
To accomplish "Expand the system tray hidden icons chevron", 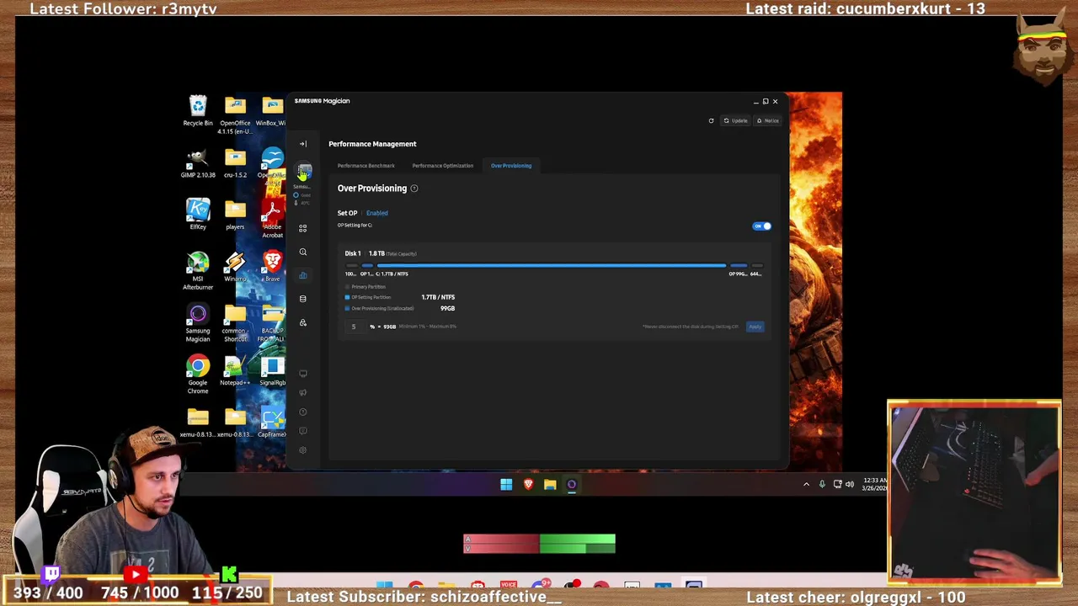I will click(x=806, y=484).
